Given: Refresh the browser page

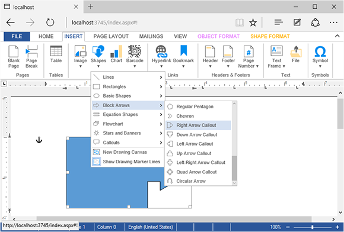Looking at the screenshot, I should [x=50, y=22].
